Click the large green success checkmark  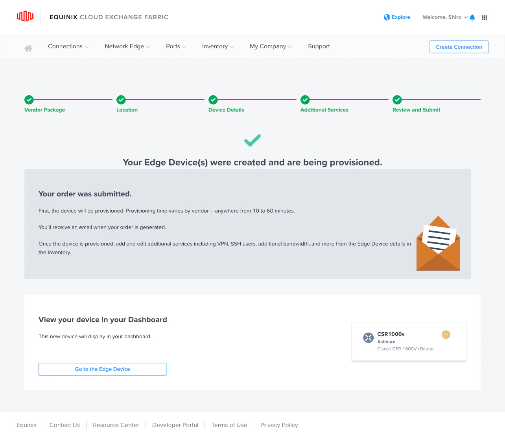(x=252, y=140)
